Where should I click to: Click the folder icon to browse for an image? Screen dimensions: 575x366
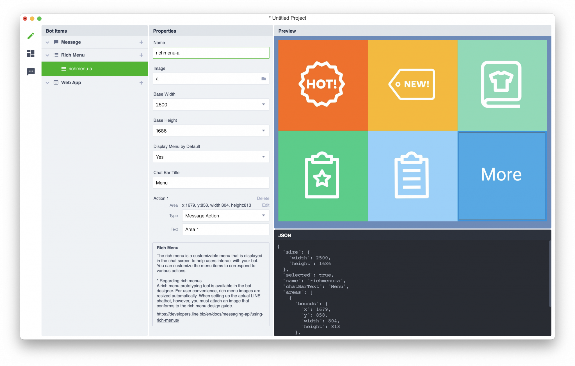click(263, 78)
